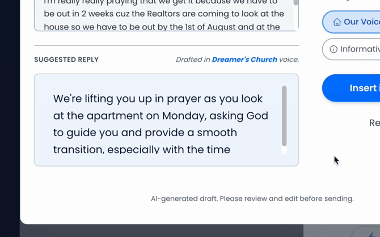The image size is (380, 237).
Task: Click the word 'Realtors' in original message
Action: pos(163,14)
